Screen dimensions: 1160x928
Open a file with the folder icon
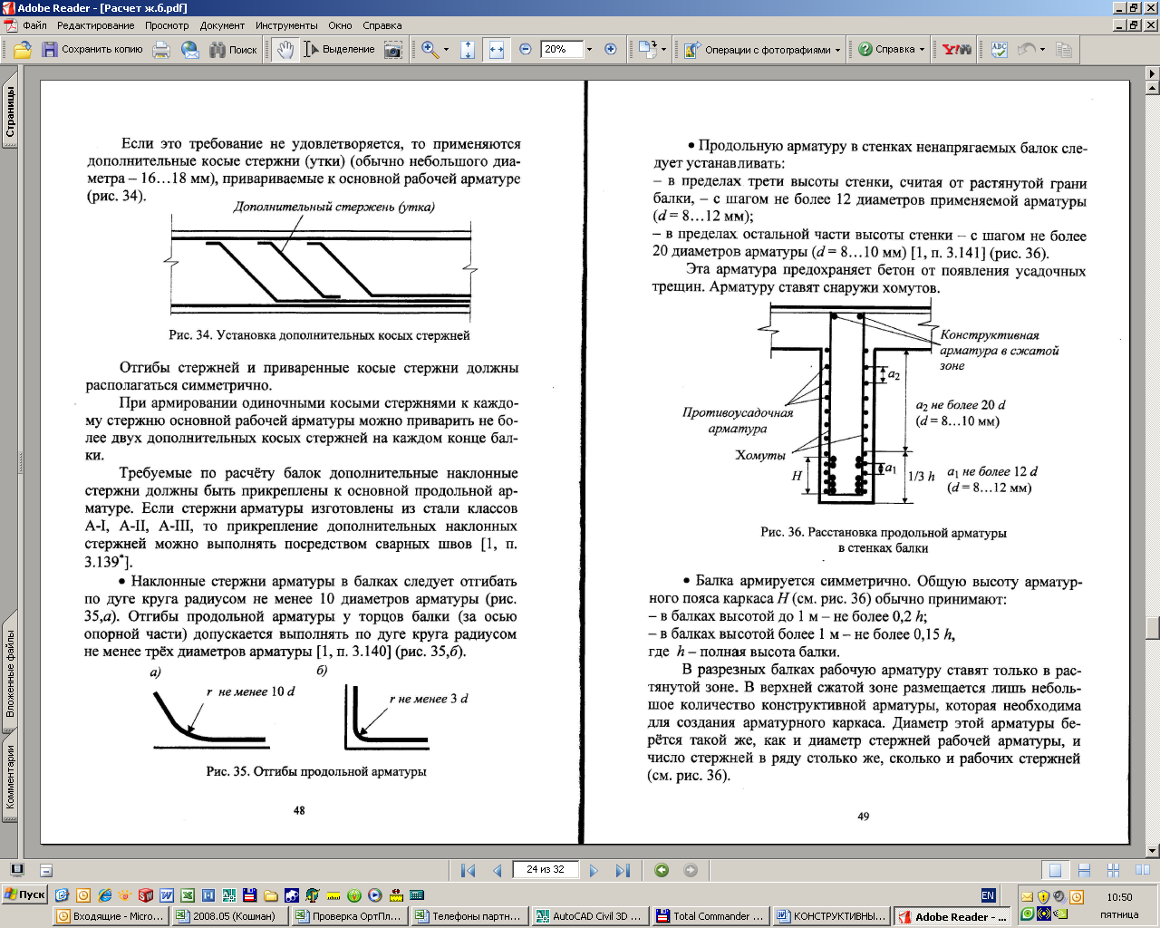coord(23,50)
